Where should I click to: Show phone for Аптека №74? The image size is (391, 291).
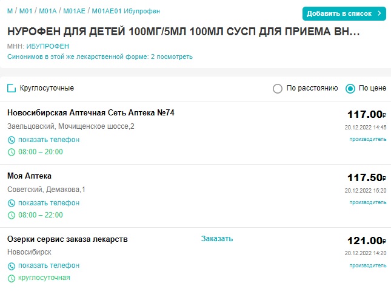pyautogui.click(x=49, y=140)
